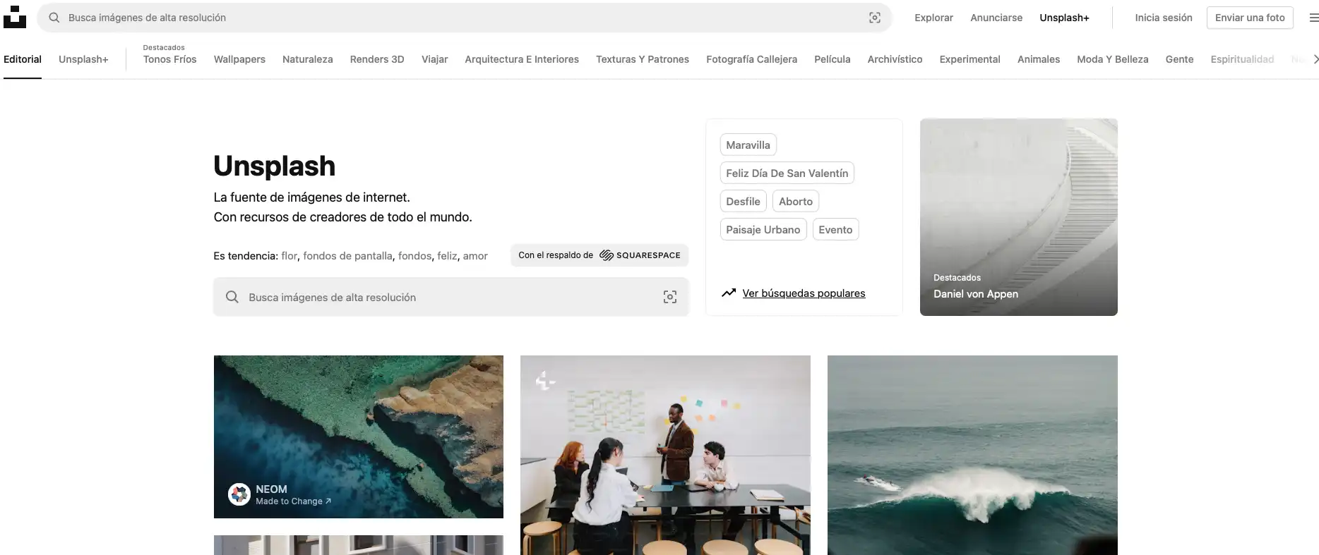Screen dimensions: 1319x555
Task: Select the Aborto search chip
Action: point(795,201)
